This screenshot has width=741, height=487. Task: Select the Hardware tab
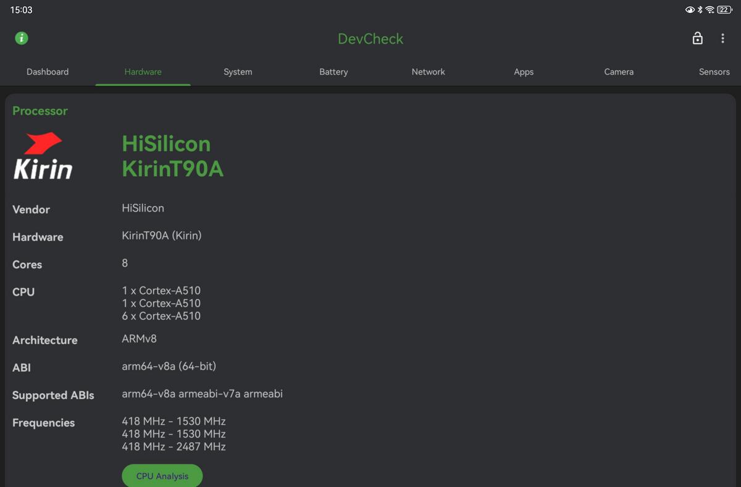(x=143, y=72)
